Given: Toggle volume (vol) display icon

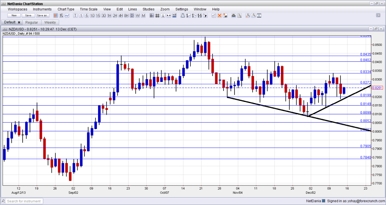Looking at the screenshot, I should click(174, 15).
